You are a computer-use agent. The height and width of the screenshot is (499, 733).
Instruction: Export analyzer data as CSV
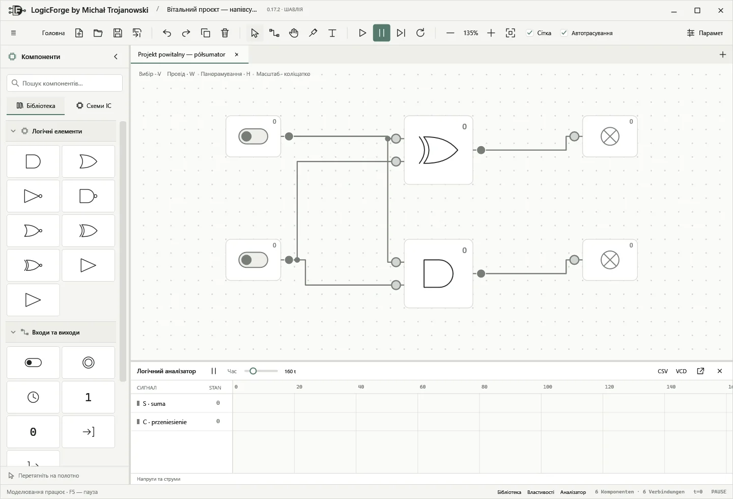(x=663, y=371)
